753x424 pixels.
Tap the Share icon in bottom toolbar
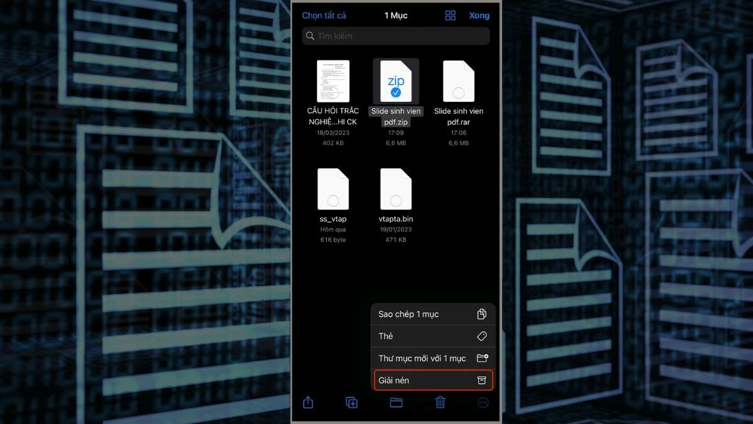click(x=307, y=402)
